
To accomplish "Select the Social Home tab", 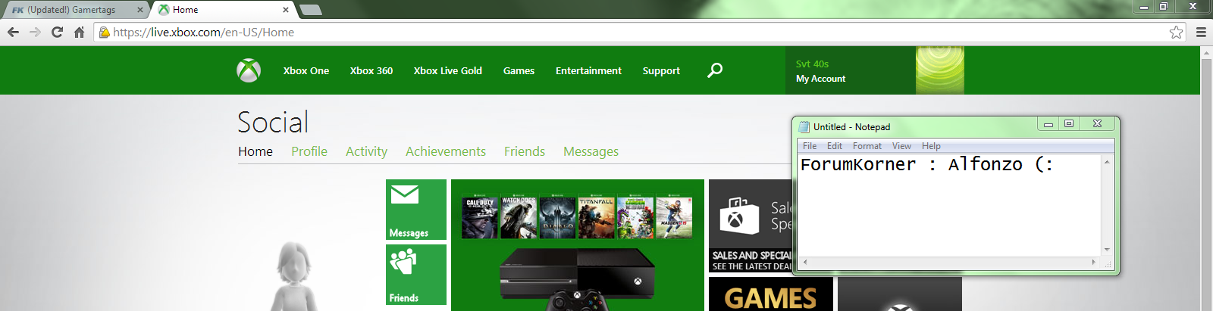I will coord(255,151).
